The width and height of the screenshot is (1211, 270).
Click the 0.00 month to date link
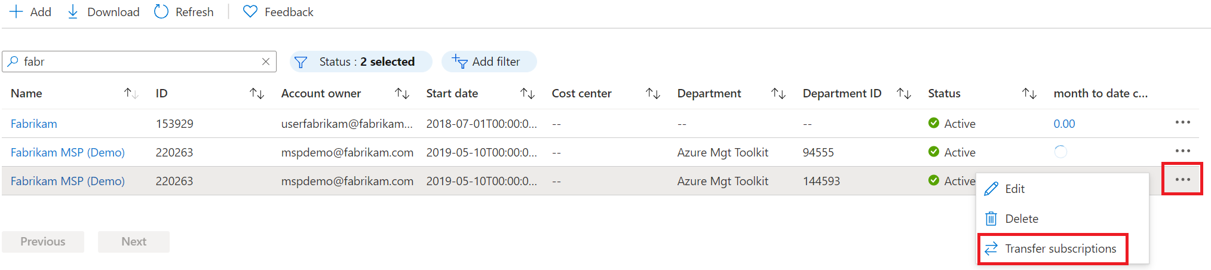1064,124
